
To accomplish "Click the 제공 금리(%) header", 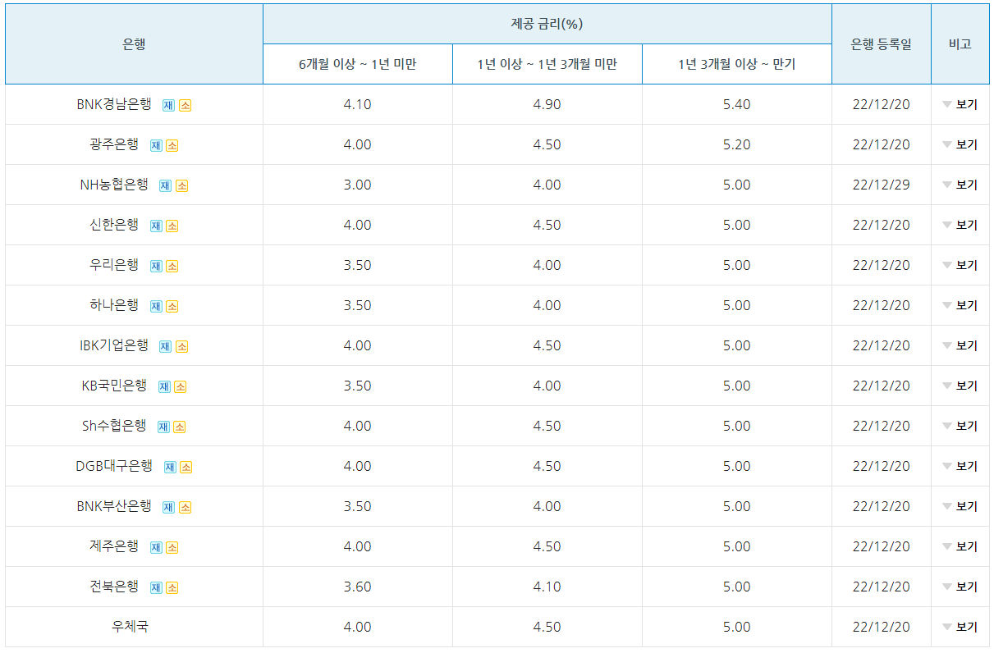I will (x=547, y=24).
